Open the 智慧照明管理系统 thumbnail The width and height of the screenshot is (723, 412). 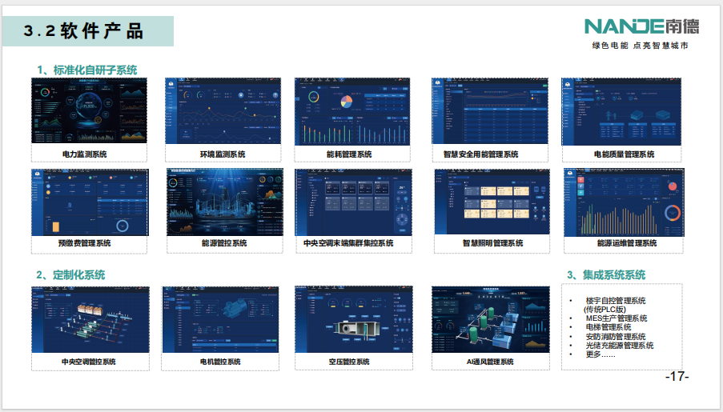(x=491, y=202)
